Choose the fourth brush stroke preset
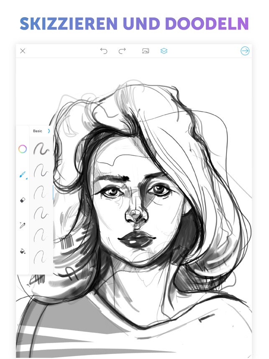Screen dimensions: 269x359 point(41,213)
